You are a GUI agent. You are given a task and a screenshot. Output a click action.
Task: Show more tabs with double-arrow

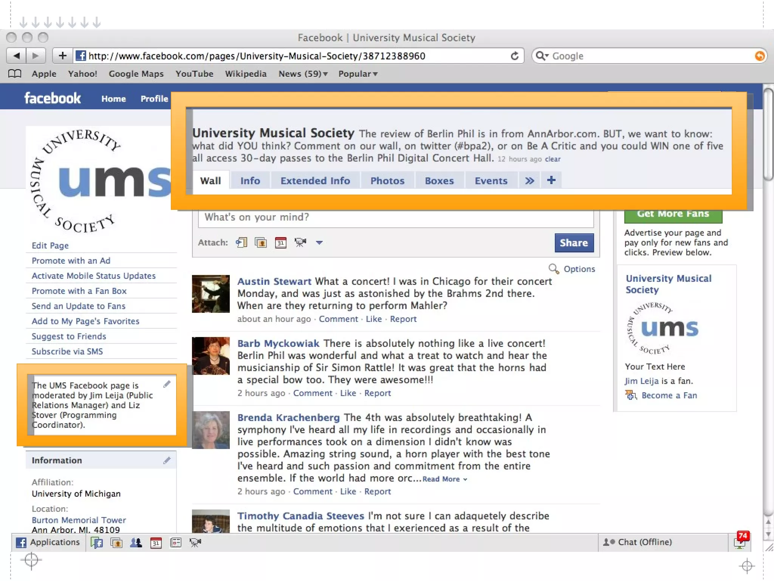tap(529, 181)
